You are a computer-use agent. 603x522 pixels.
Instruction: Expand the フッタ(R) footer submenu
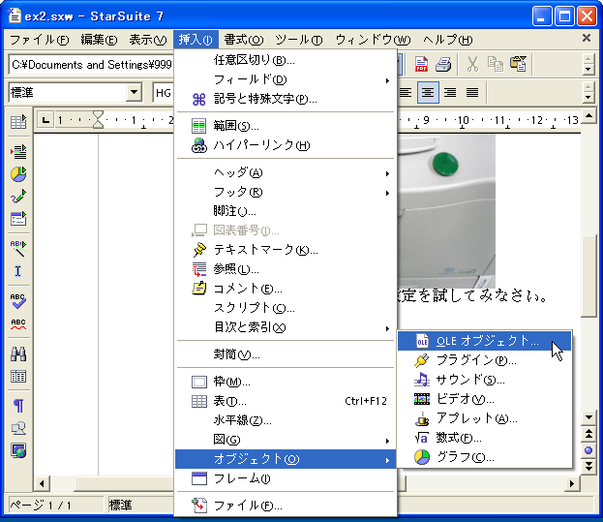point(286,192)
